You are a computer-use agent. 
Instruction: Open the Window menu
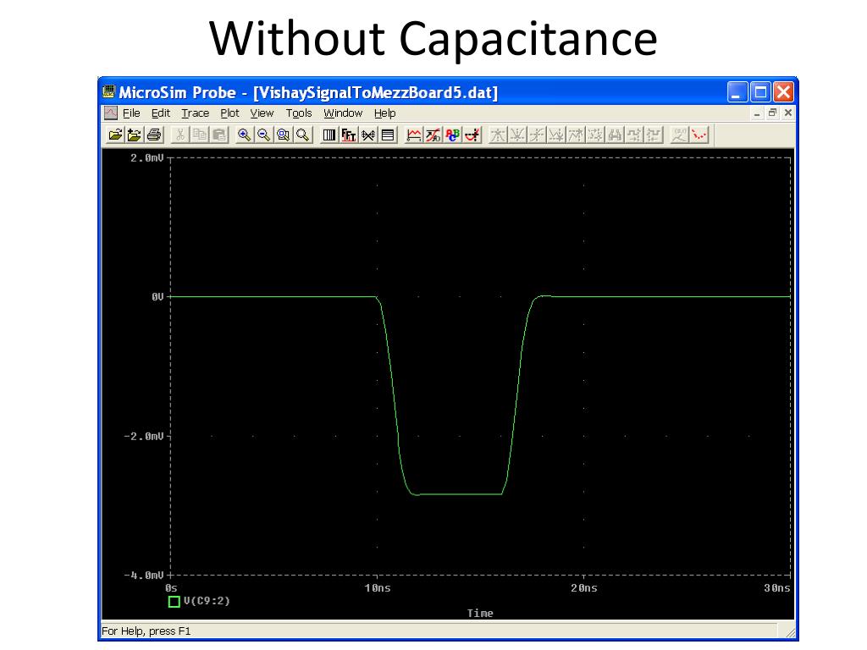343,113
